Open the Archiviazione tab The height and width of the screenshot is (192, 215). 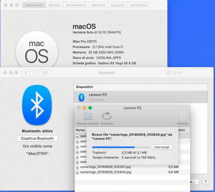click(x=76, y=5)
